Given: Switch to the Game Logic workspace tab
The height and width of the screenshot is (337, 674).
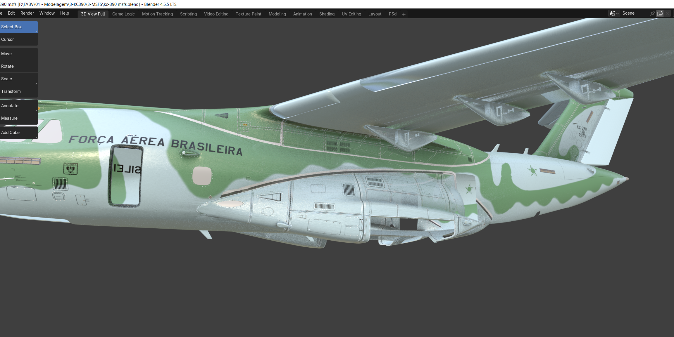Looking at the screenshot, I should [123, 14].
